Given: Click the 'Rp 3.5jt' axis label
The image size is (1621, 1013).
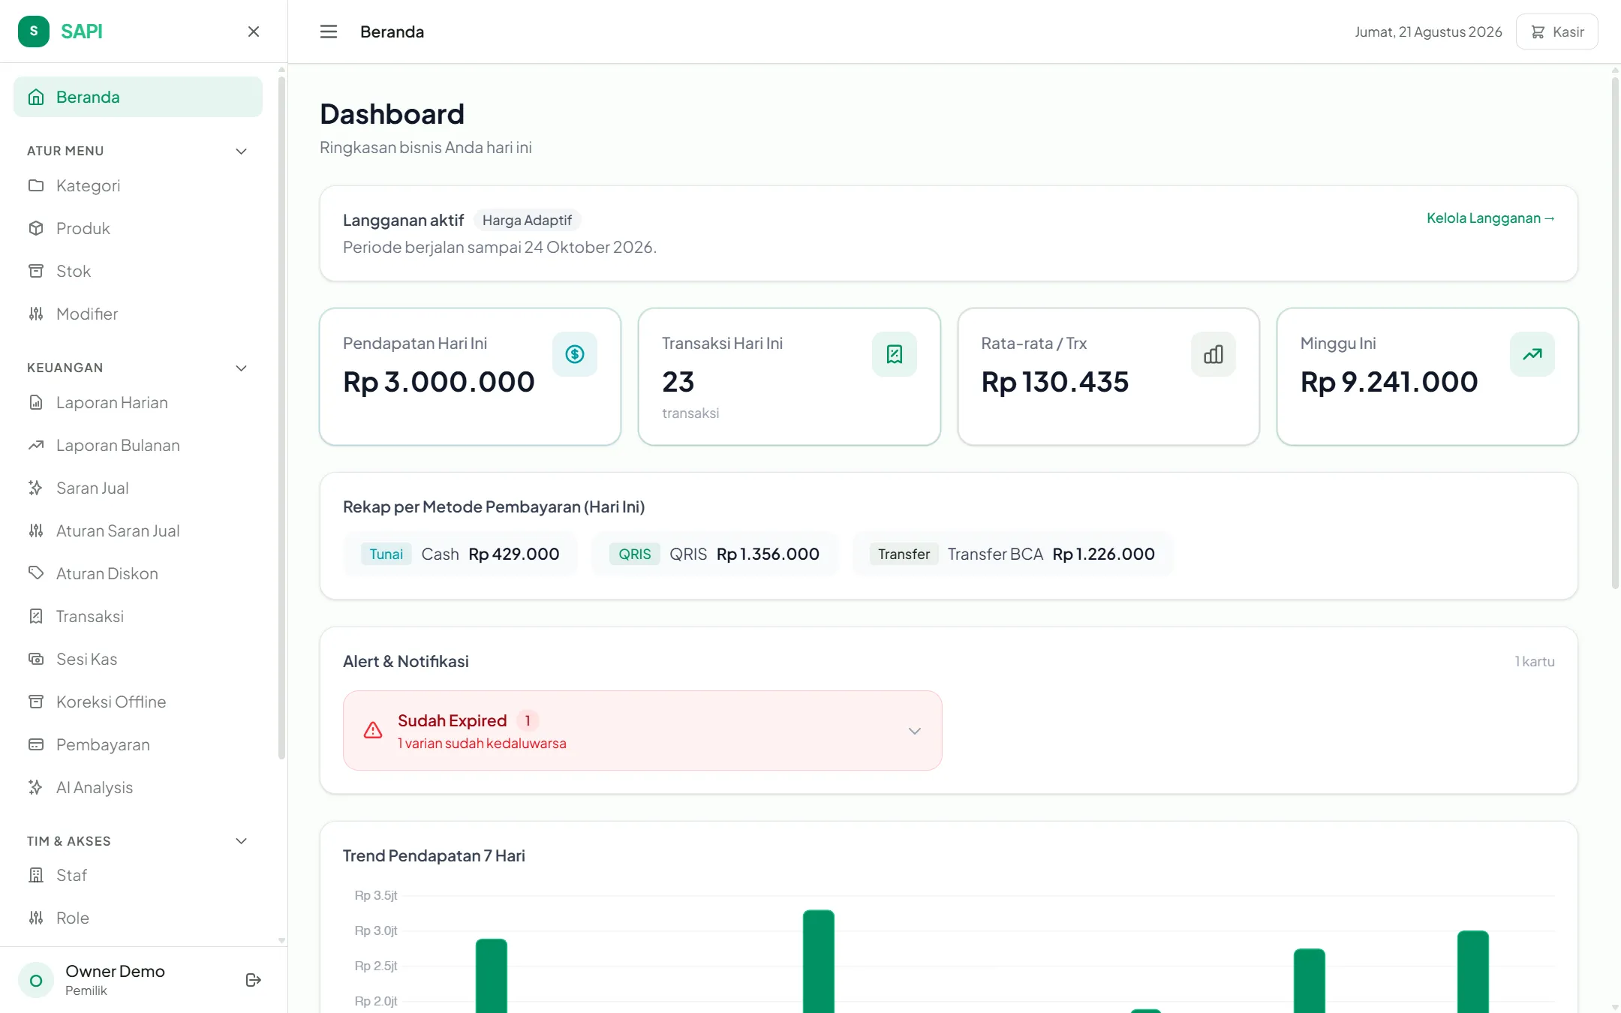Looking at the screenshot, I should pyautogui.click(x=376, y=895).
